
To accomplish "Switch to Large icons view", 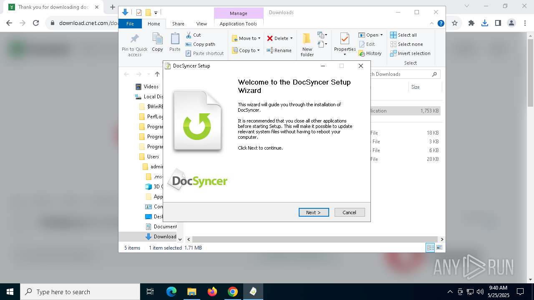I will [x=439, y=247].
